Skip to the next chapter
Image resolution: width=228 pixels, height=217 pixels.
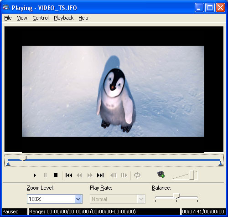click(x=100, y=176)
